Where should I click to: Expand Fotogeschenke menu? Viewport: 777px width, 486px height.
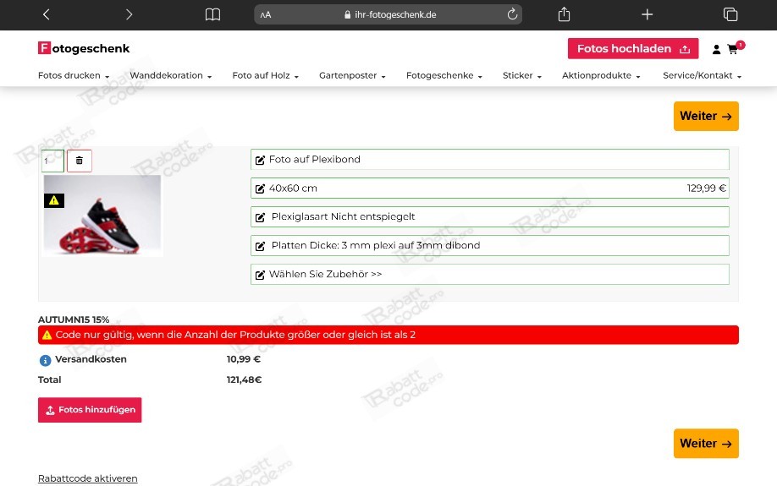pos(444,76)
